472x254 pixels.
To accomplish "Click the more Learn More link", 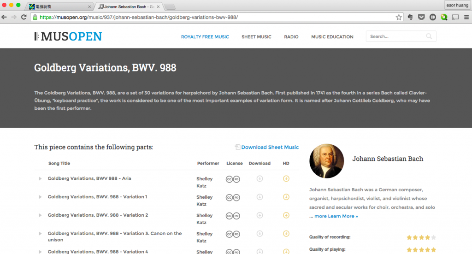I will [336, 216].
